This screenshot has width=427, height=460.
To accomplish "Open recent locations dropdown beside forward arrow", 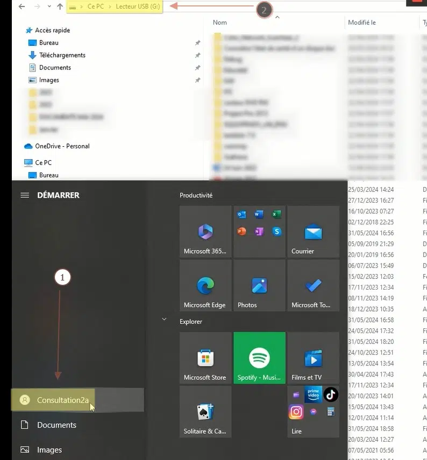I will 49,6.
